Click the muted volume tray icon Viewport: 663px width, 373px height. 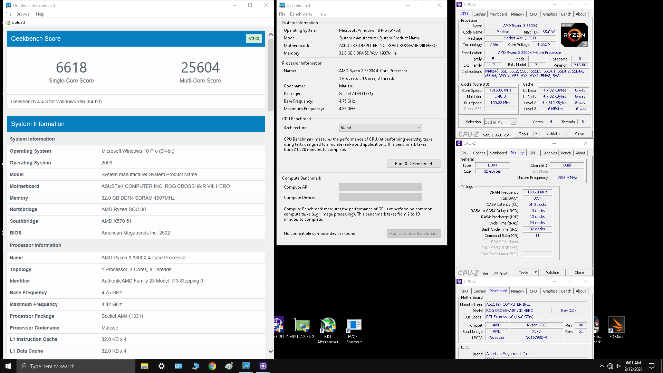(618, 366)
